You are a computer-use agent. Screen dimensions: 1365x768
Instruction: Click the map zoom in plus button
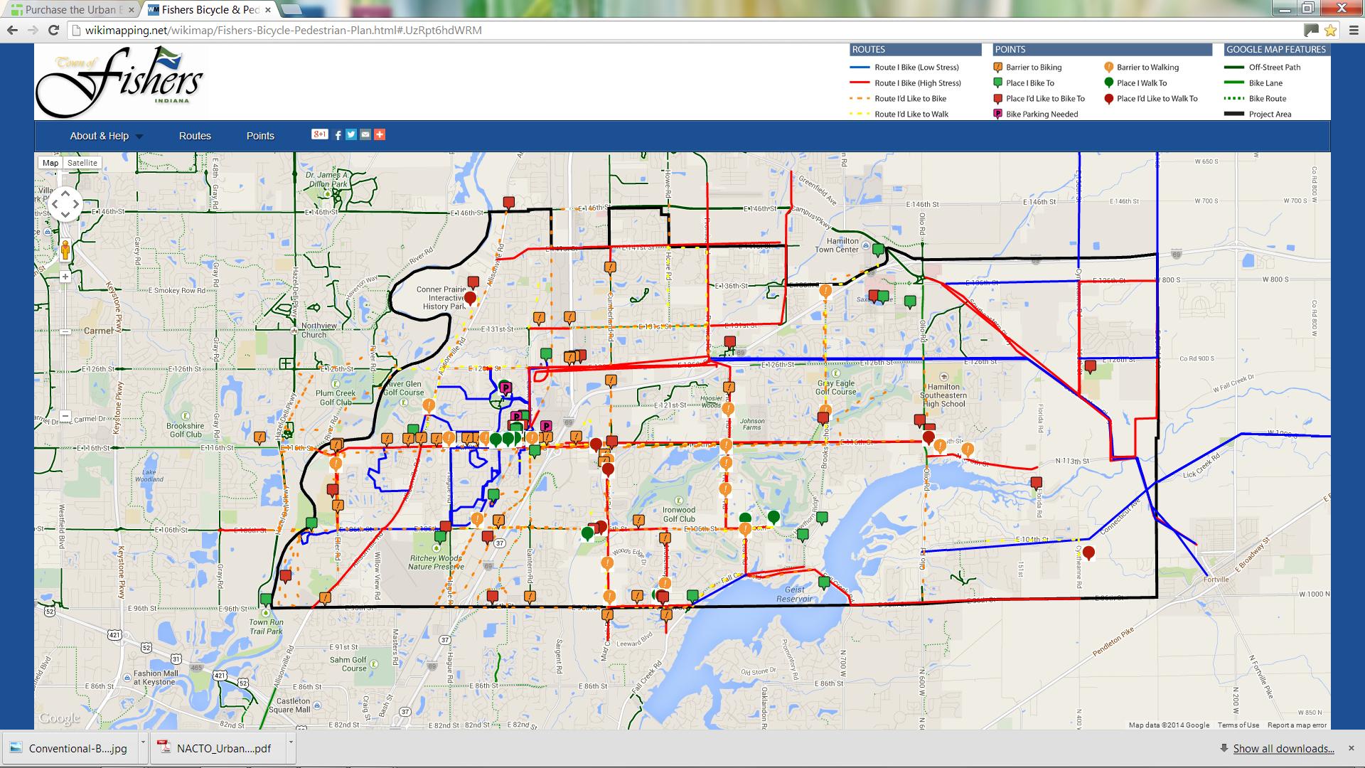pos(65,277)
